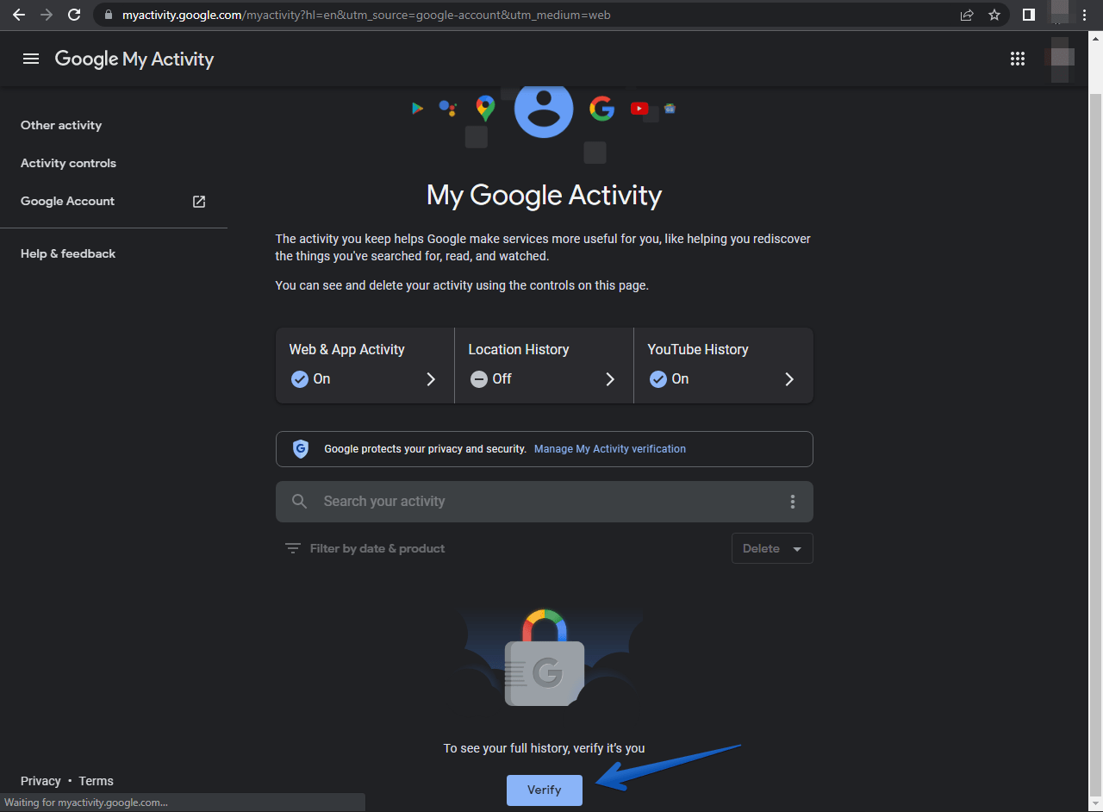Viewport: 1103px width, 812px height.
Task: Open Location History Off setting
Action: pyautogui.click(x=544, y=365)
